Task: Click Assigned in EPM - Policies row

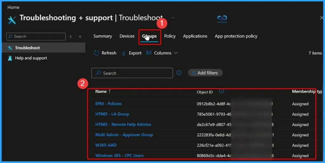Action: [300, 104]
